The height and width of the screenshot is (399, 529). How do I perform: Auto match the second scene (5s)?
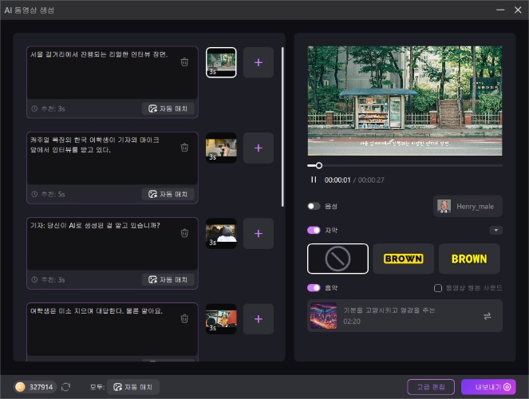[x=168, y=194]
